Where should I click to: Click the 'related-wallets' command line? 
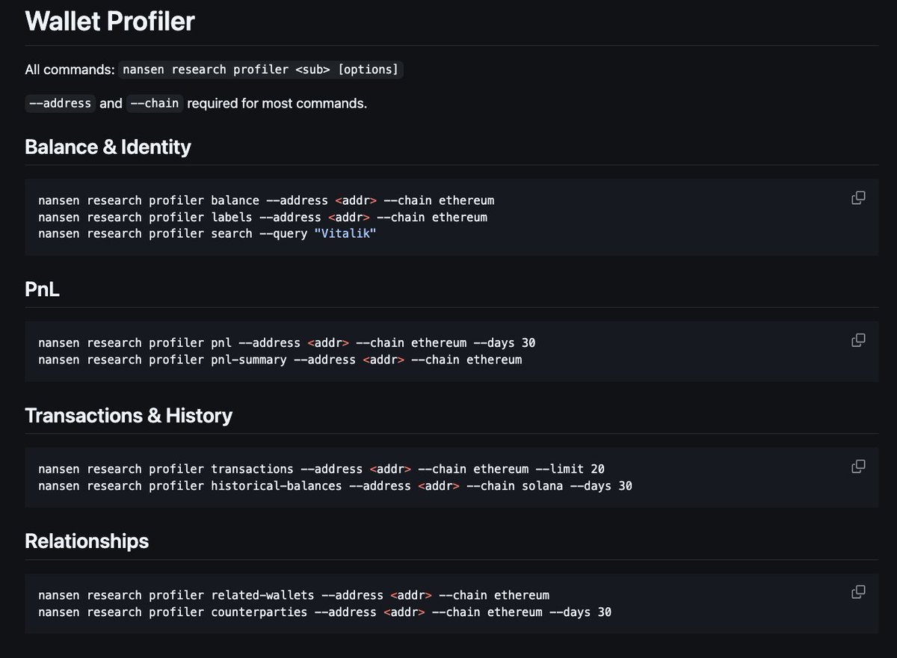[x=294, y=595]
